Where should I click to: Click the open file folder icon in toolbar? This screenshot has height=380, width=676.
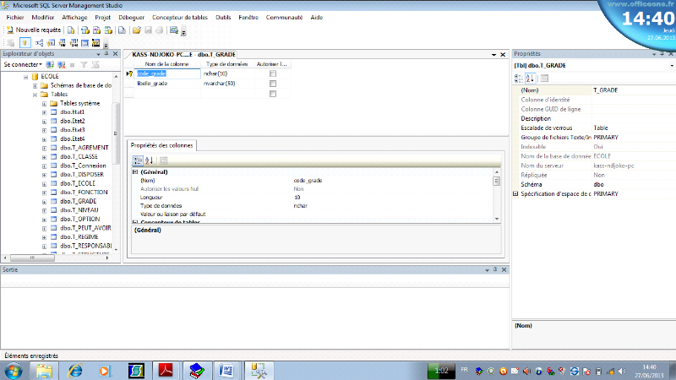136,30
